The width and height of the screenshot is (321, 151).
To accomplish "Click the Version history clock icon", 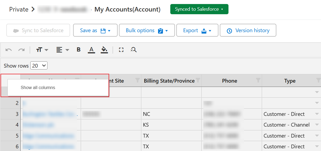I will (230, 31).
